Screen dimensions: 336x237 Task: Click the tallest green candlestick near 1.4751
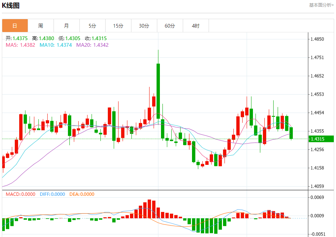pyautogui.click(x=158, y=91)
